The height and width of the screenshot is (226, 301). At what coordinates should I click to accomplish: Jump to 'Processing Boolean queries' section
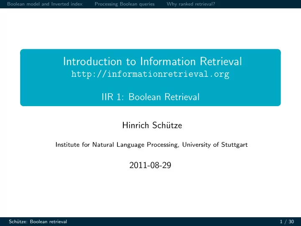125,4
